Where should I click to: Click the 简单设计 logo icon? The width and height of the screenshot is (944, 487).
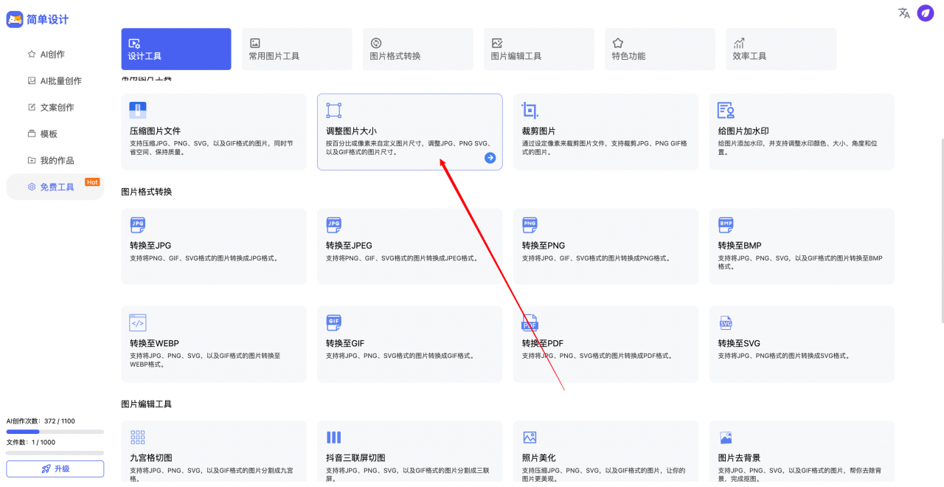[15, 19]
